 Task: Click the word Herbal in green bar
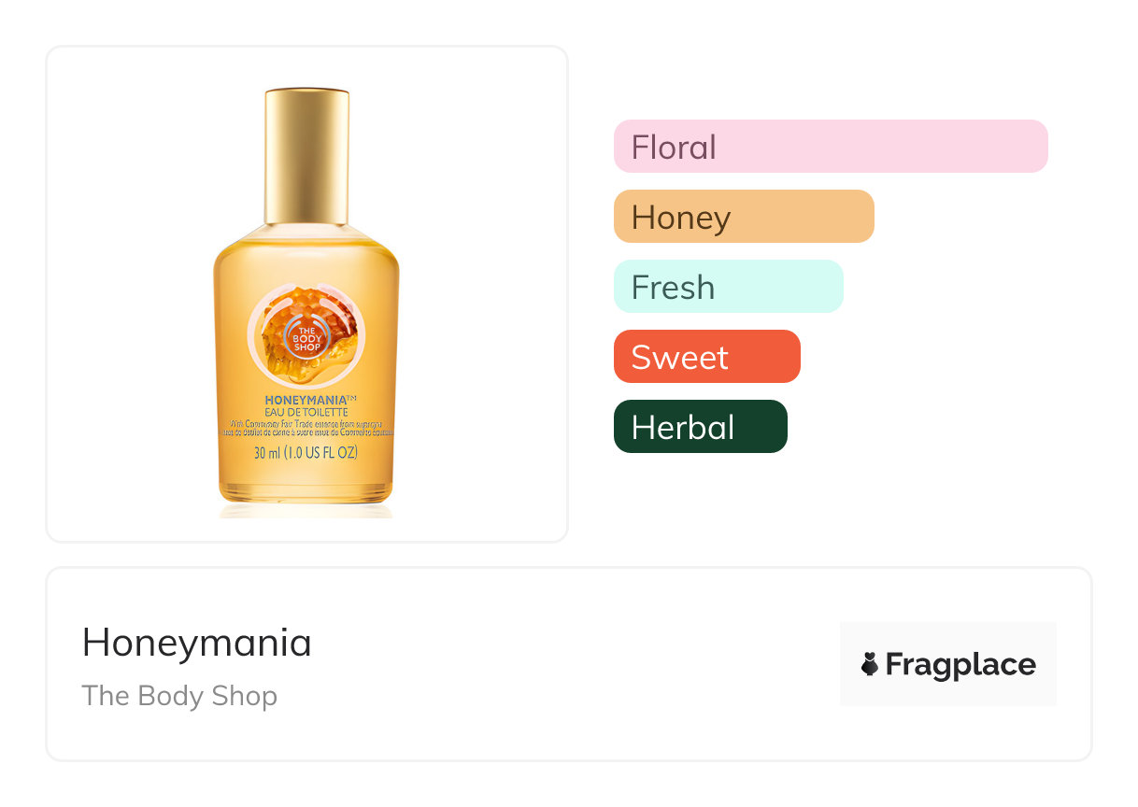tap(682, 427)
